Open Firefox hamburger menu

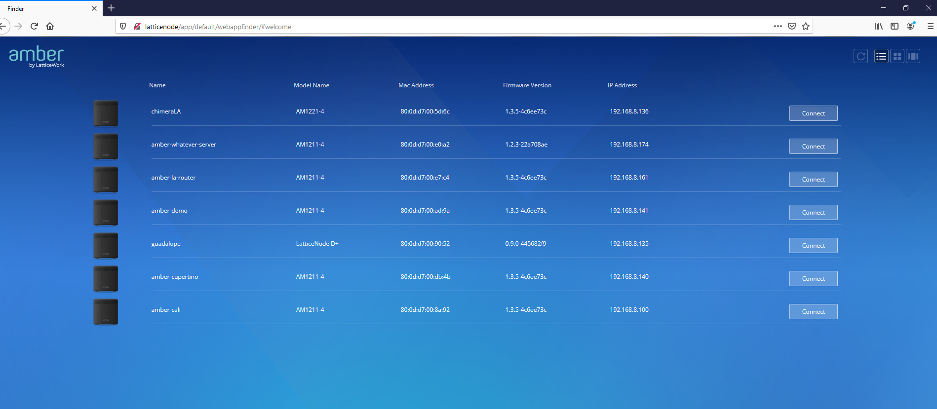tap(930, 26)
